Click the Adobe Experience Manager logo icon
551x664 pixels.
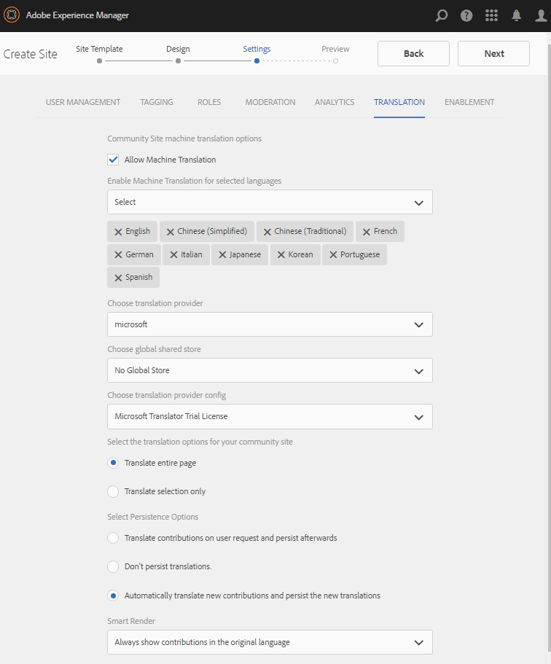tap(12, 15)
